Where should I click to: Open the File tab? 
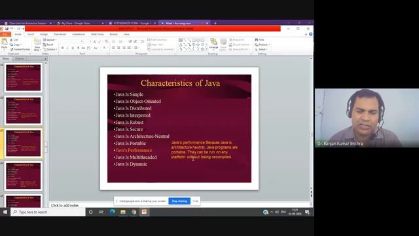coord(5,34)
